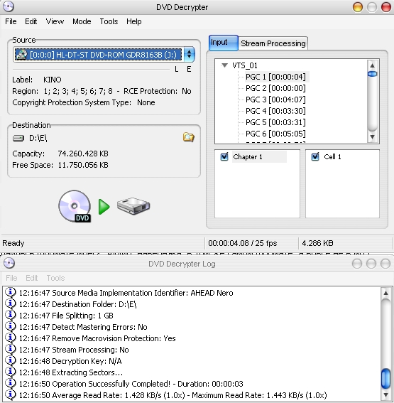The image size is (394, 403).
Task: Click the E indicator under the Source dropdown
Action: pos(189,69)
